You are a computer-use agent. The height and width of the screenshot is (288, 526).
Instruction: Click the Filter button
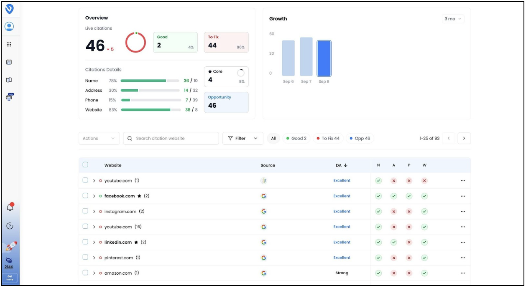point(243,139)
